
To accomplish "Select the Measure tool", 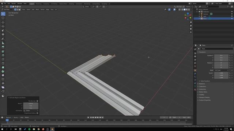I will (x=3, y=43).
